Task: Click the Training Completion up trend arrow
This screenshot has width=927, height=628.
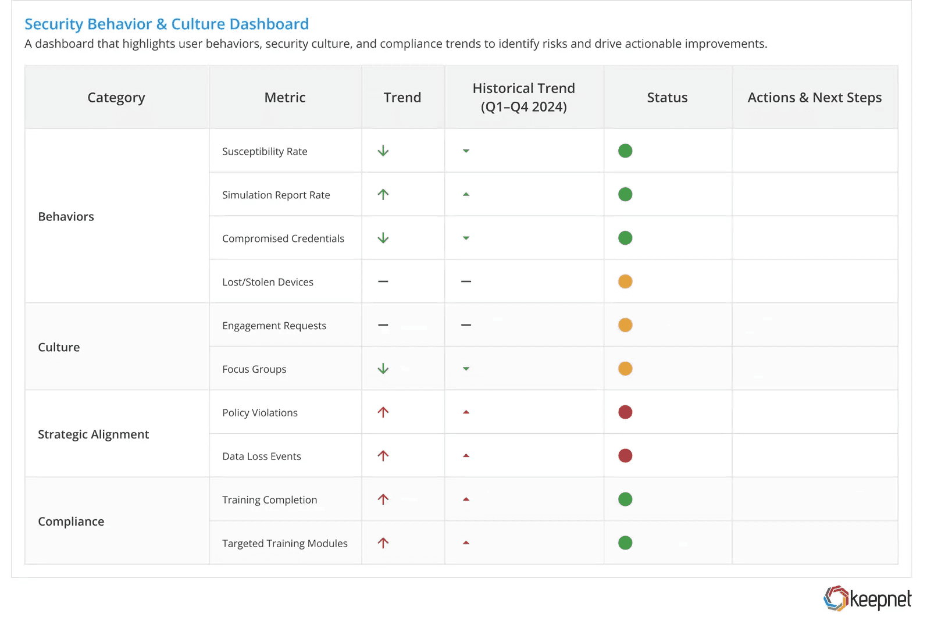Action: 383,499
